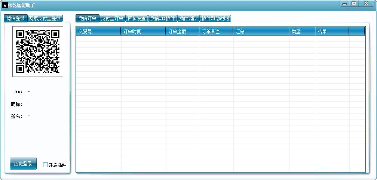Viewport: 377px width, 180px height.
Task: Open the 历史登录 button
Action: pos(23,164)
